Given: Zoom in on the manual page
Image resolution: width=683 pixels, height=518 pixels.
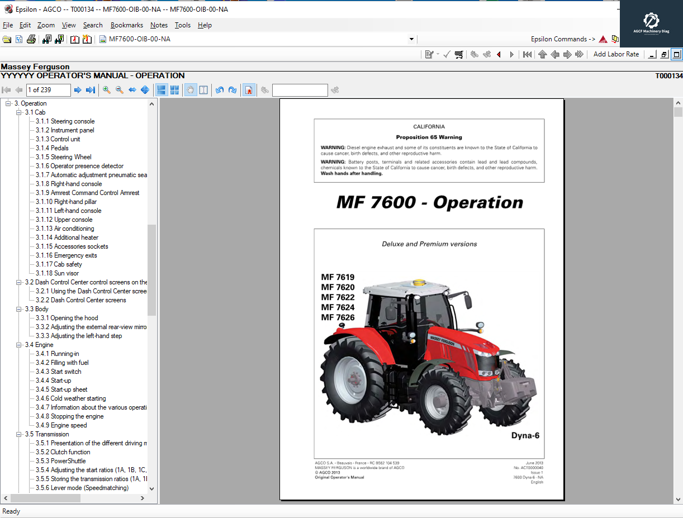Looking at the screenshot, I should point(106,89).
